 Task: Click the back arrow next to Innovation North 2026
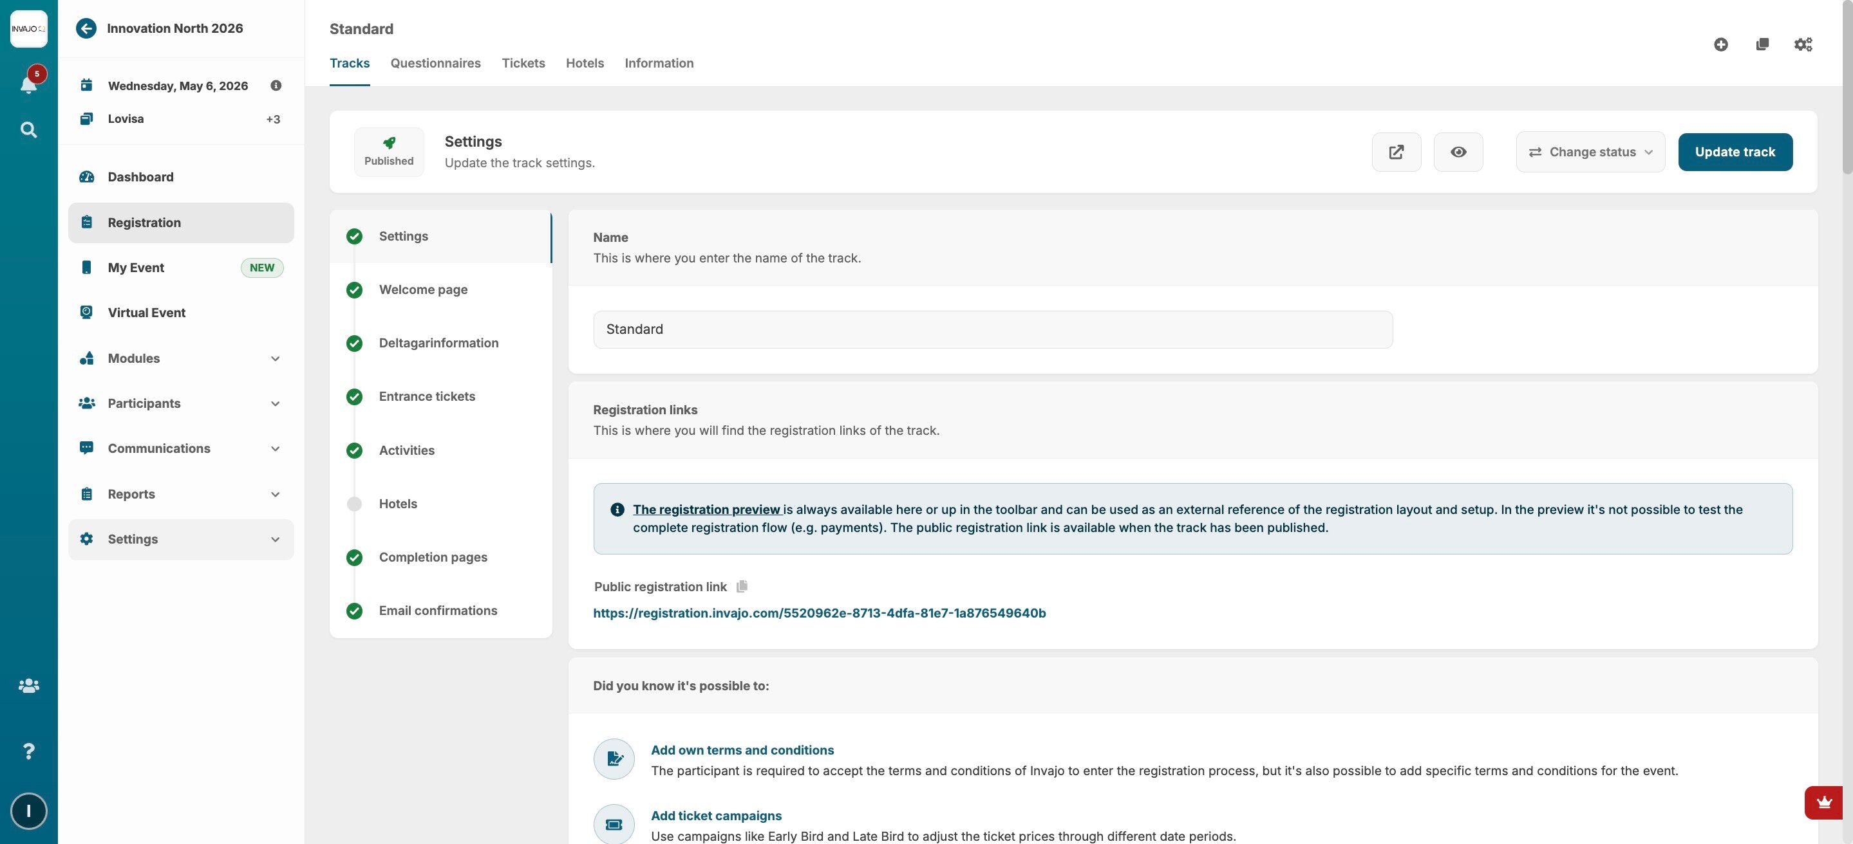(x=86, y=29)
